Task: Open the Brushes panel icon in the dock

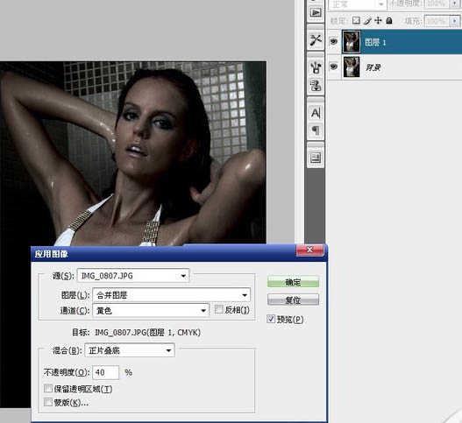Action: [316, 67]
